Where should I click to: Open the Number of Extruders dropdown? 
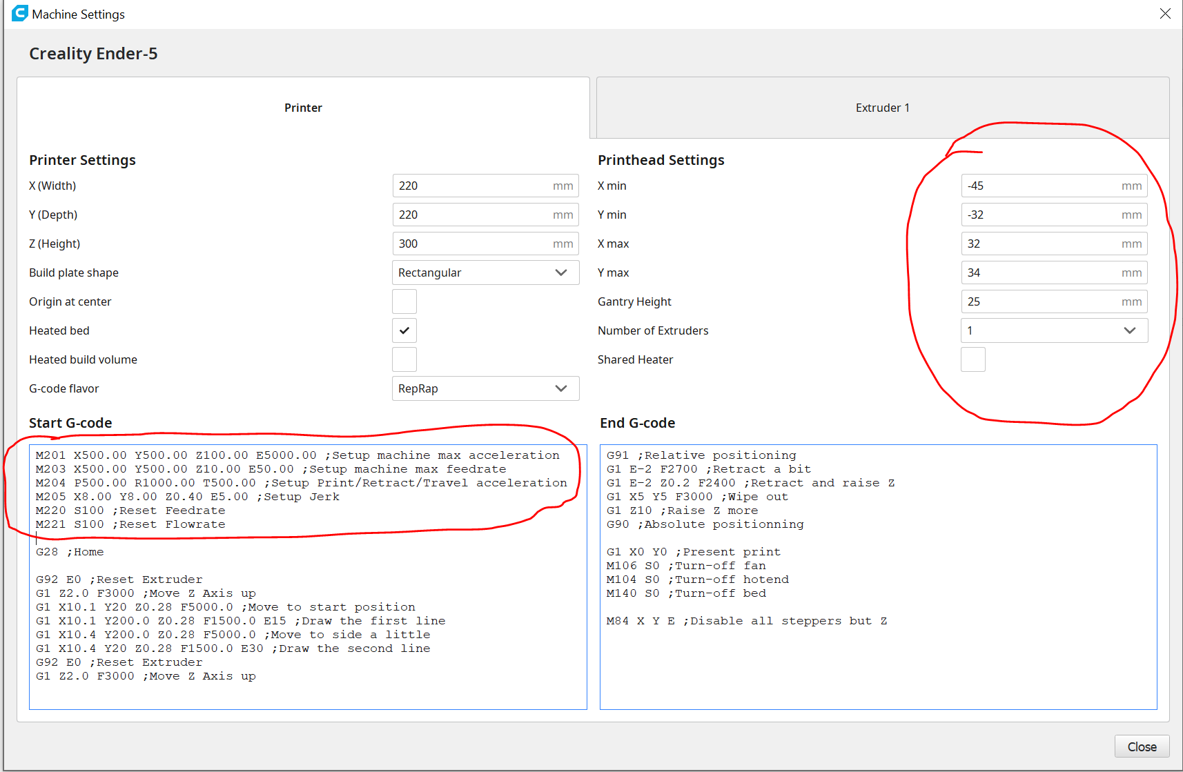tap(1055, 330)
